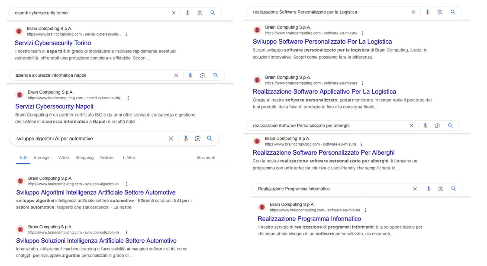Microphone icon in 'Realizzazione Programma Informatico' box
This screenshot has width=487, height=266.
(429, 189)
